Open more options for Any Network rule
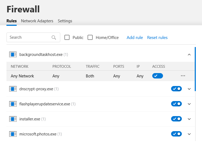The width and height of the screenshot is (202, 147). point(183,76)
